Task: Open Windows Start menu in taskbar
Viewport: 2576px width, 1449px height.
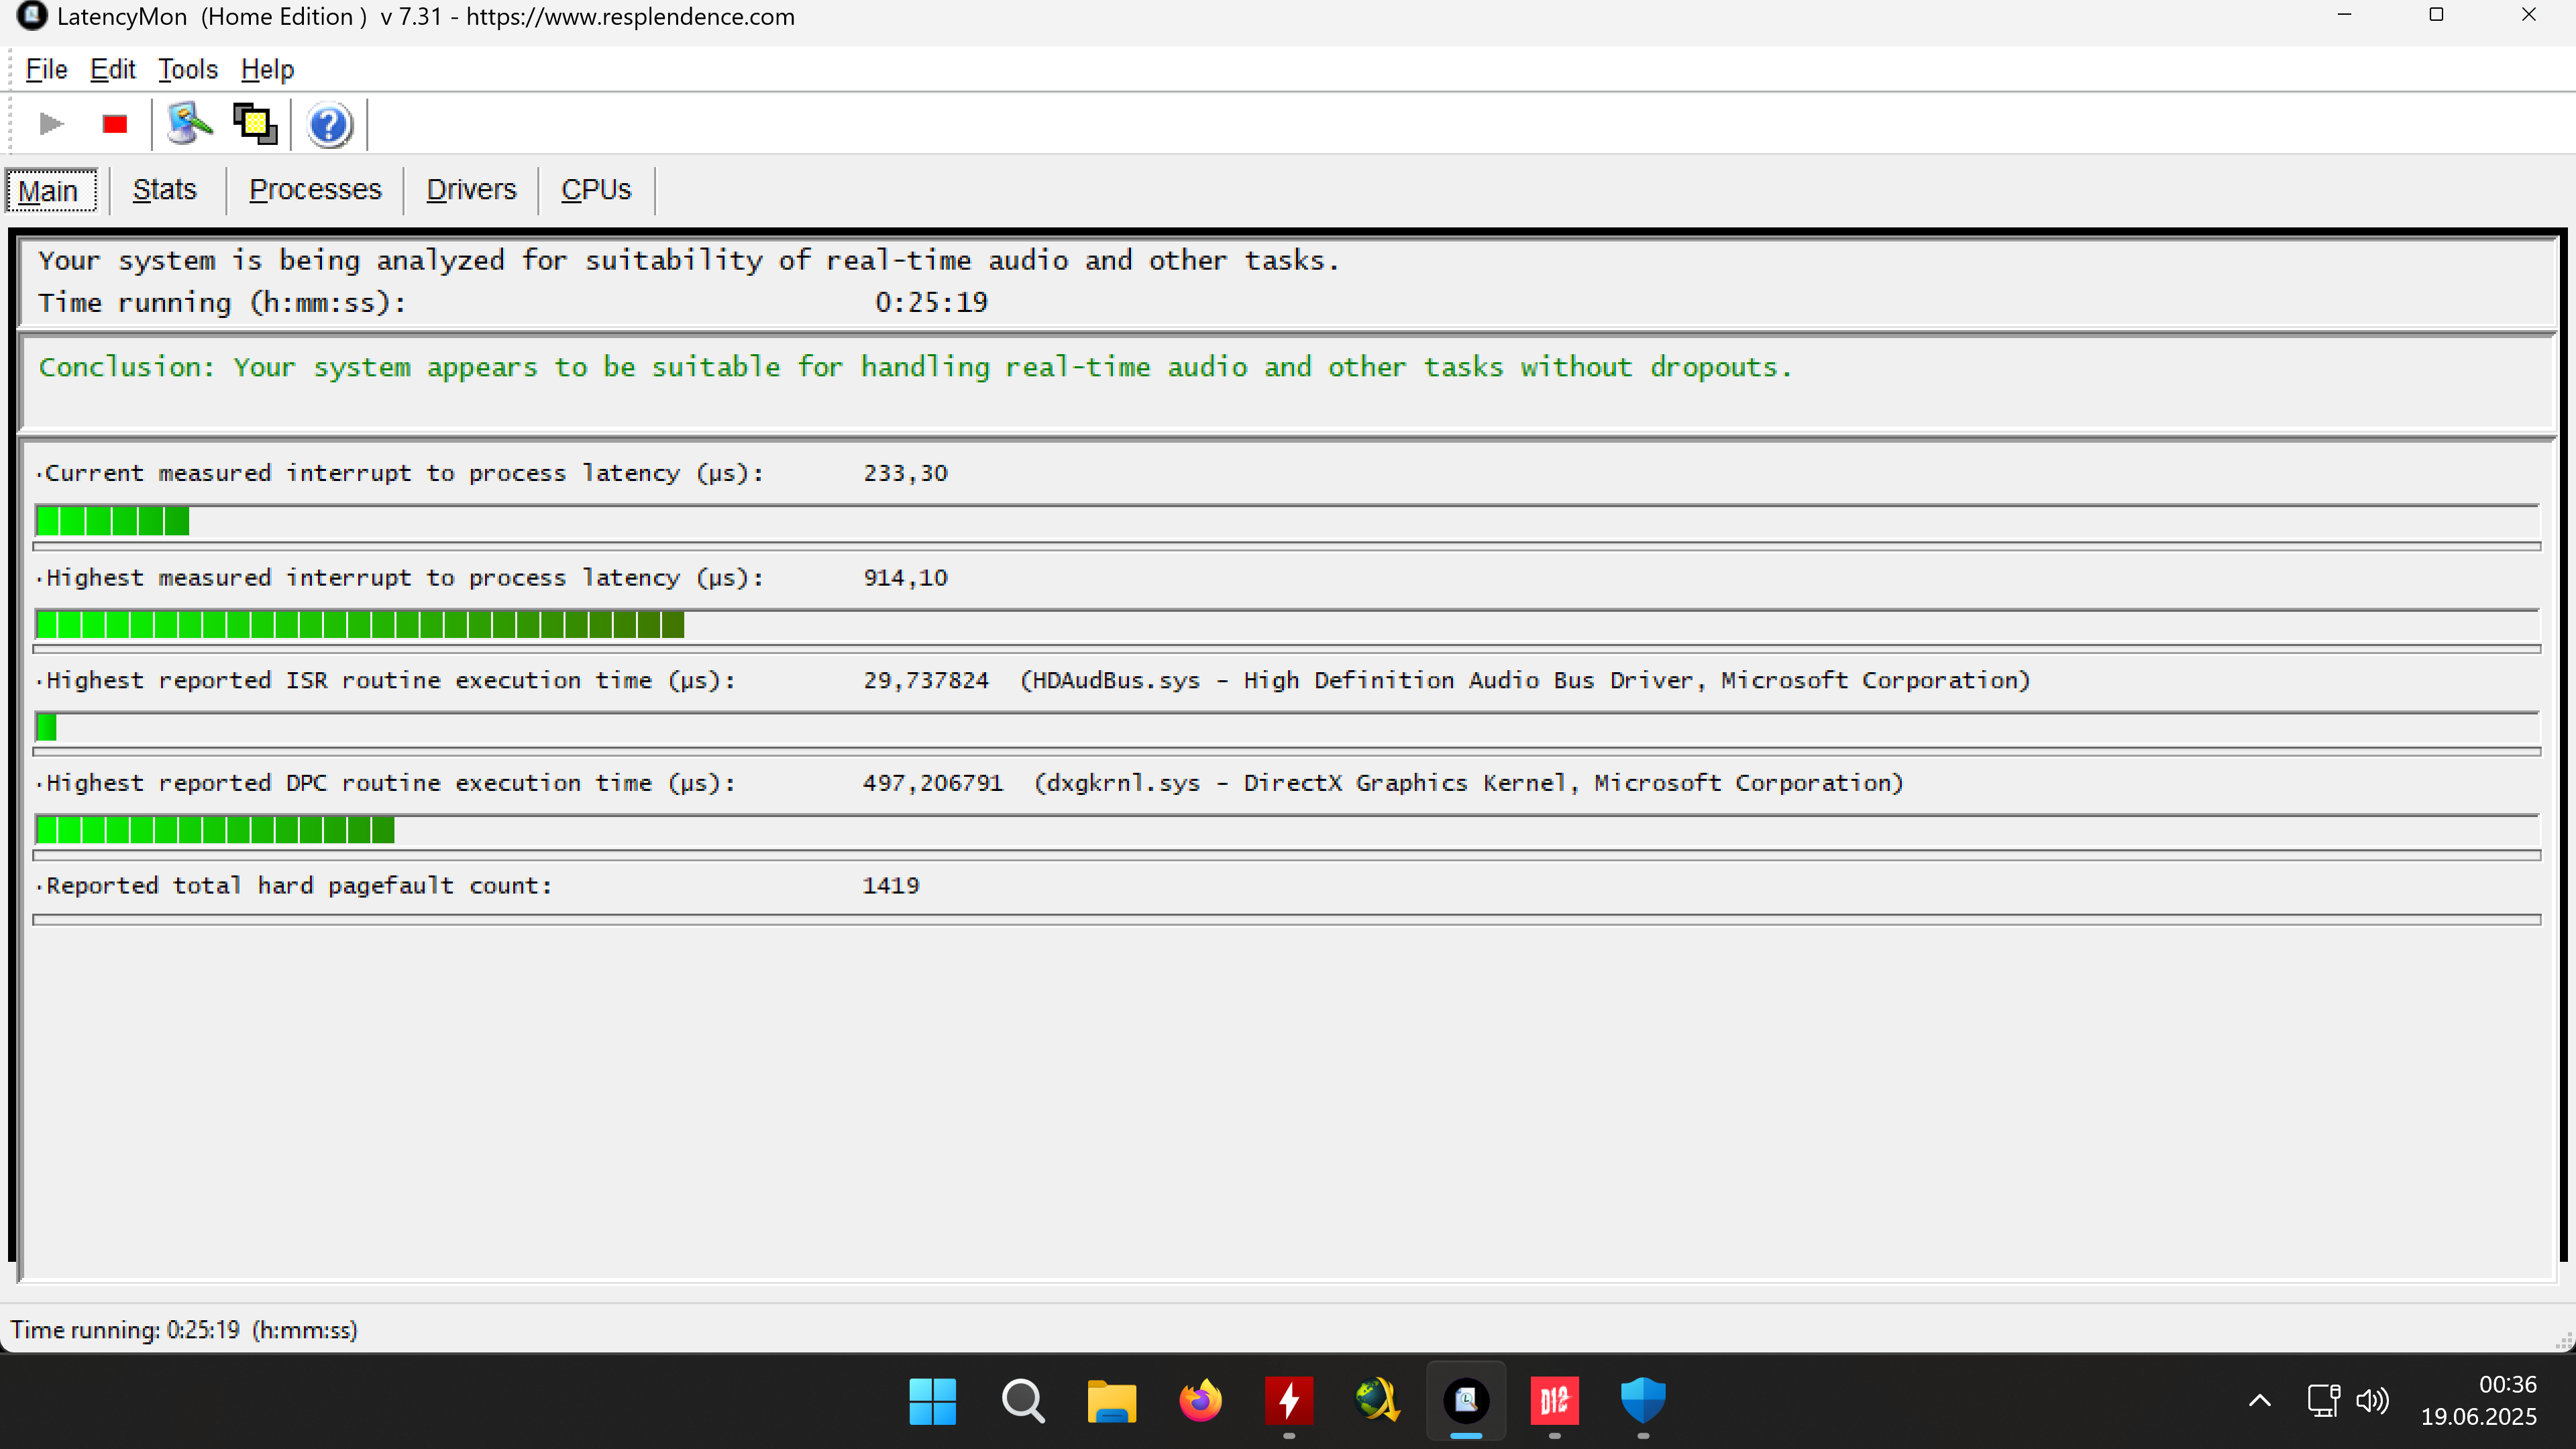Action: (x=932, y=1401)
